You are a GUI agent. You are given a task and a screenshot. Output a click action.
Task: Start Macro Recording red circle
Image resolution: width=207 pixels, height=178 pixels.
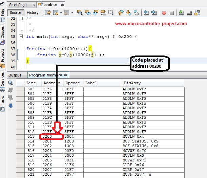click(164, 13)
